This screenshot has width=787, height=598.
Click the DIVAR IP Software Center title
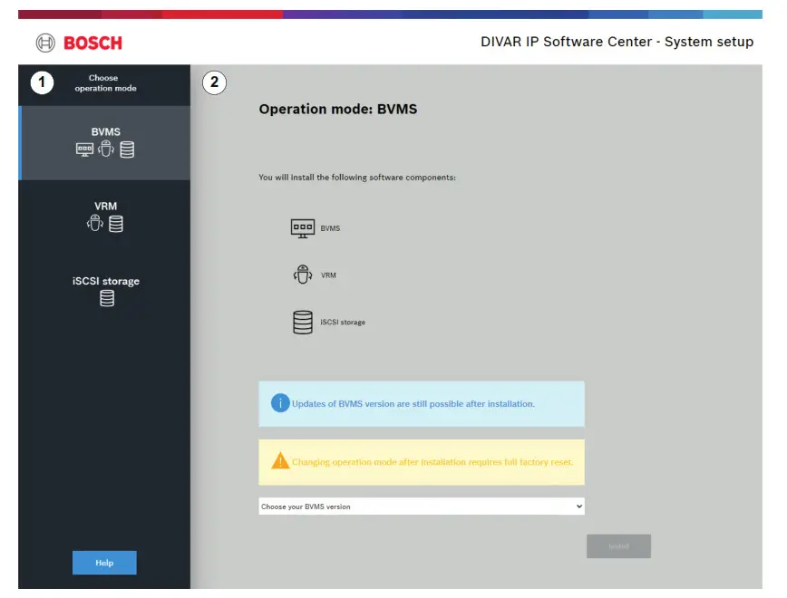[x=617, y=42]
